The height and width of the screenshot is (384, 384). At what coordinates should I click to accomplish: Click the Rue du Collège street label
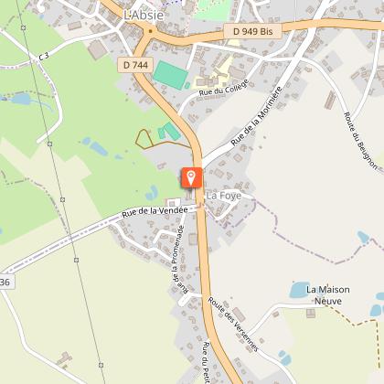point(224,88)
